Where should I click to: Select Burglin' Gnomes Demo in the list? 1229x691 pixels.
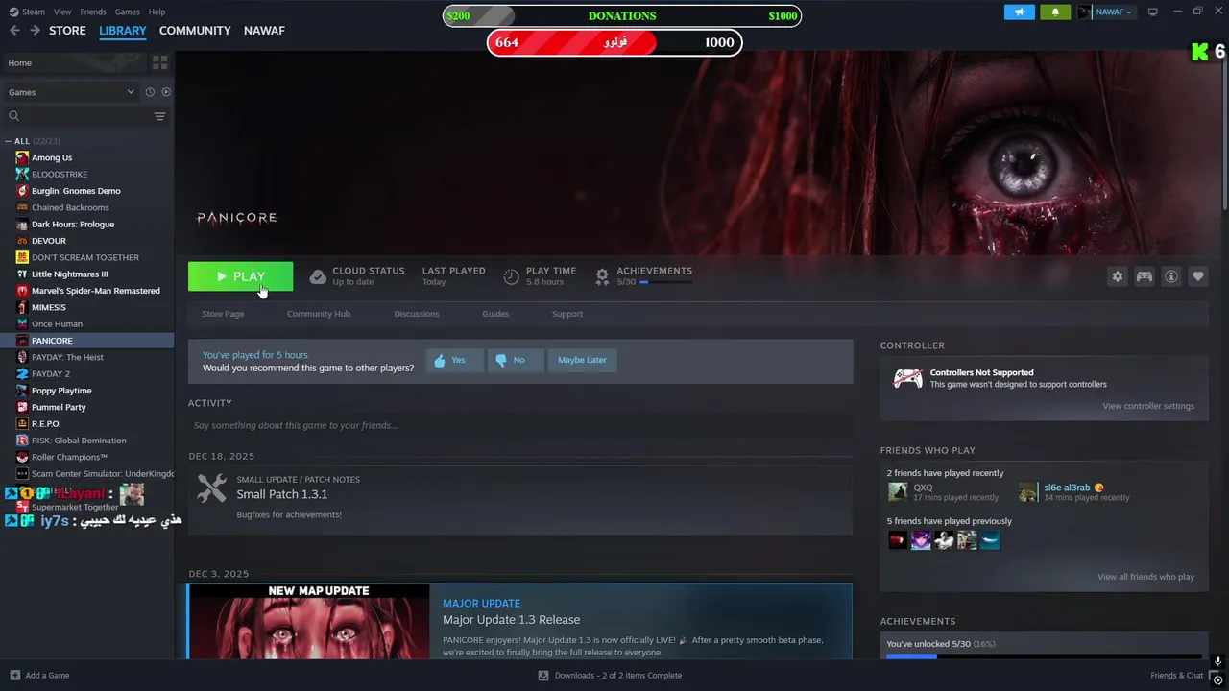pyautogui.click(x=76, y=191)
